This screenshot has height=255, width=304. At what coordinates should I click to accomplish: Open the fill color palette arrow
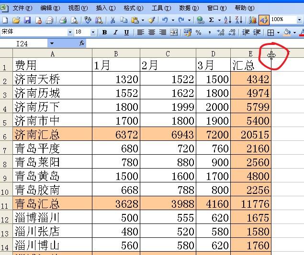295,32
